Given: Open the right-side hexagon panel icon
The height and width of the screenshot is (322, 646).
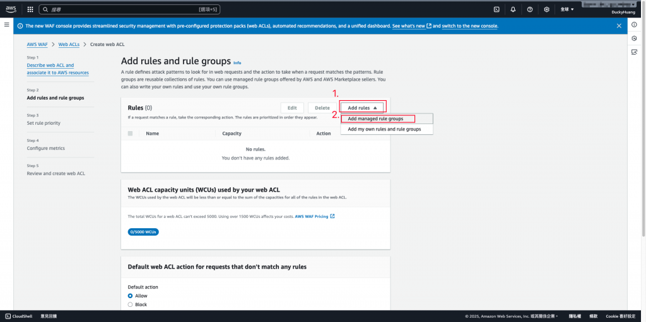Looking at the screenshot, I should pyautogui.click(x=635, y=38).
